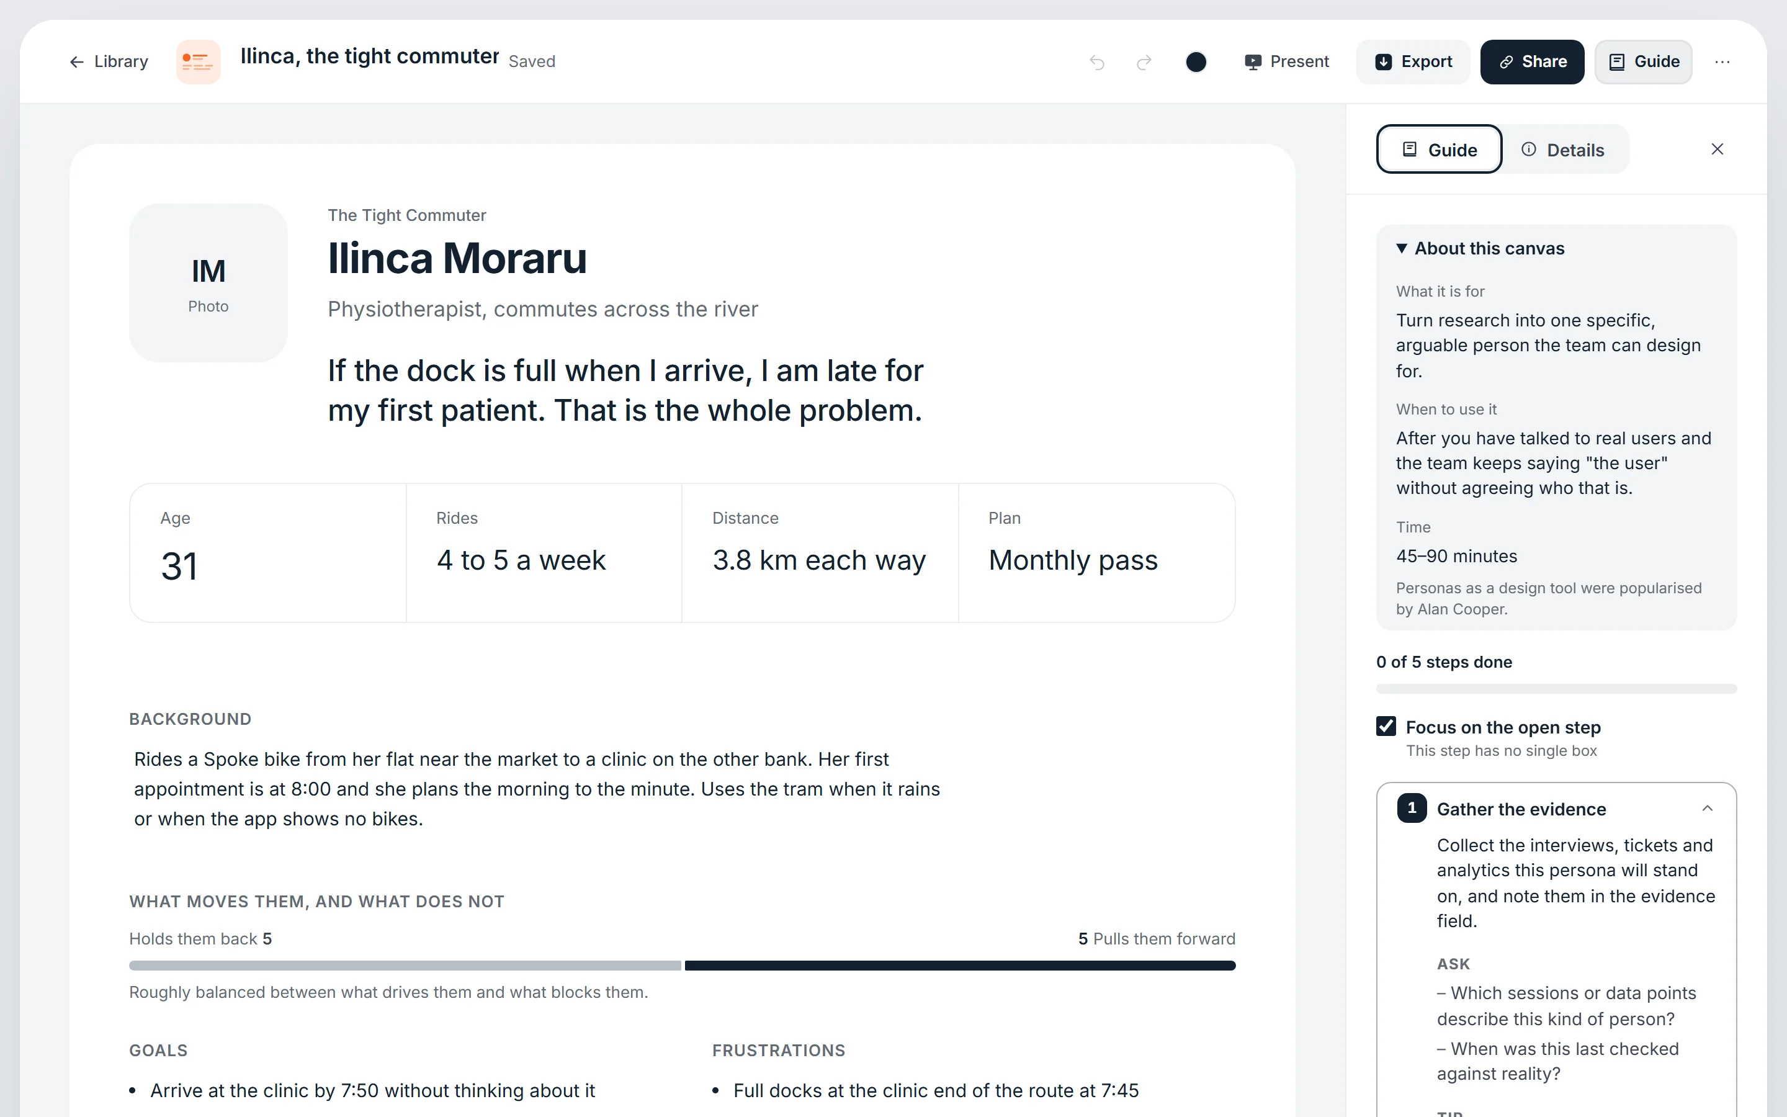1787x1117 pixels.
Task: Collapse the About this canvas section
Action: click(x=1480, y=248)
